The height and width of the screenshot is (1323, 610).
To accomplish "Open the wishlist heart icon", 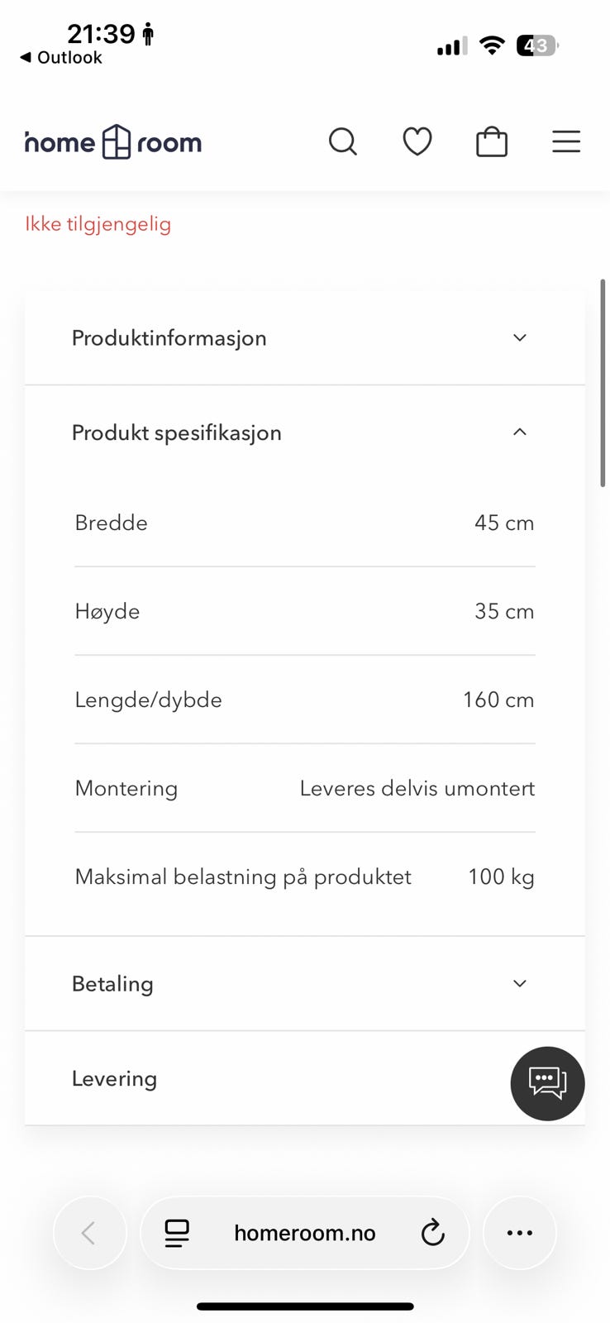I will 417,142.
